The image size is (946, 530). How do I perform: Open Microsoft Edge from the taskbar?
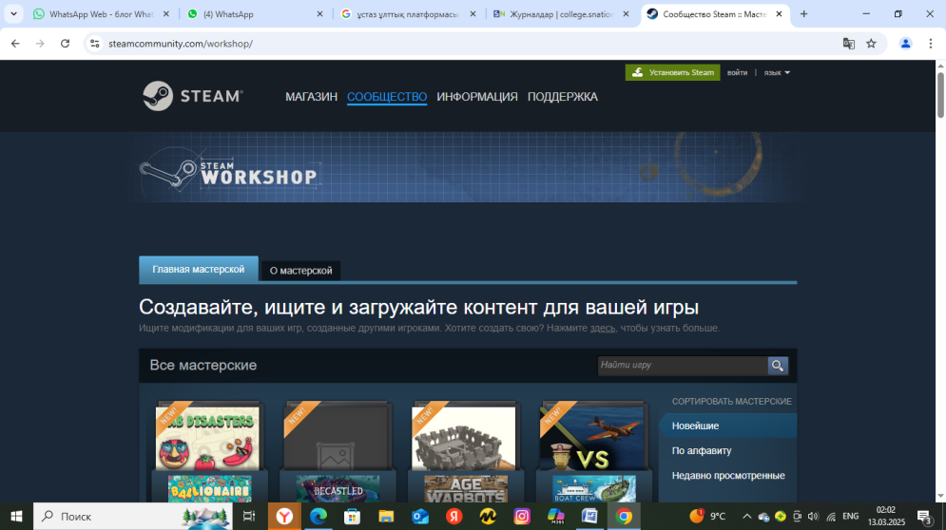click(x=319, y=516)
